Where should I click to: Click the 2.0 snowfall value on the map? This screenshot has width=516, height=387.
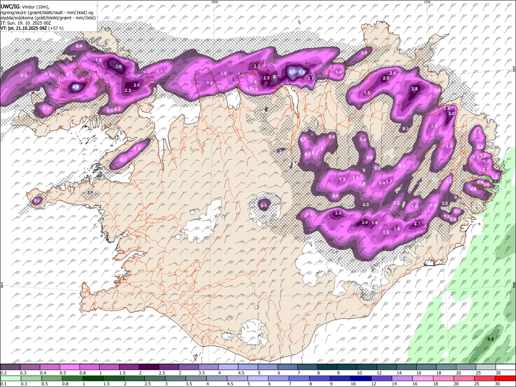click(393, 73)
